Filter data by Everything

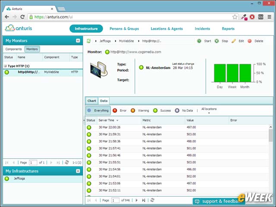pos(98,110)
